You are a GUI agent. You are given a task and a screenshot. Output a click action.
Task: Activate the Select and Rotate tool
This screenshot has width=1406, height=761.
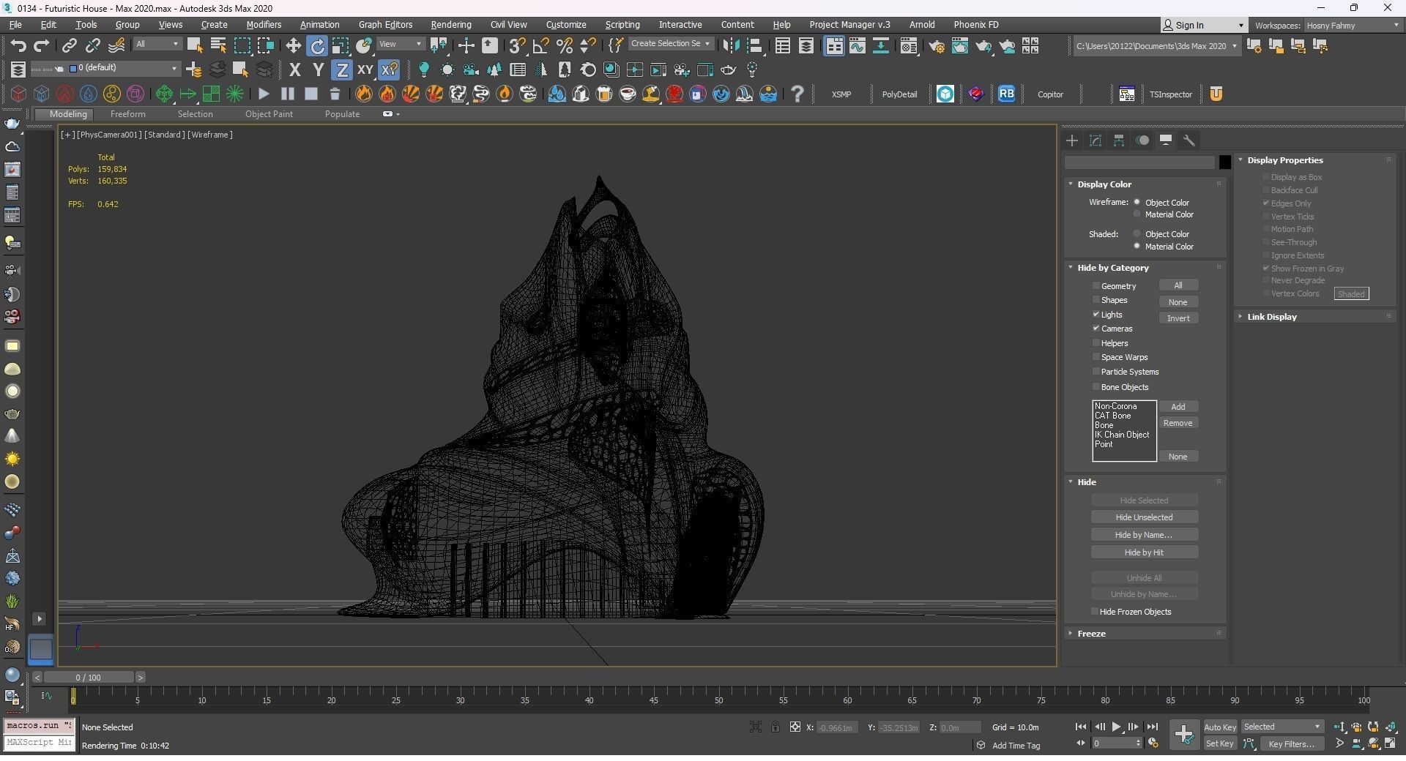coord(317,46)
